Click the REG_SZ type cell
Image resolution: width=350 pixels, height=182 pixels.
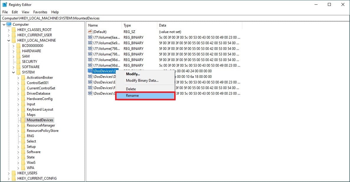pos(130,32)
